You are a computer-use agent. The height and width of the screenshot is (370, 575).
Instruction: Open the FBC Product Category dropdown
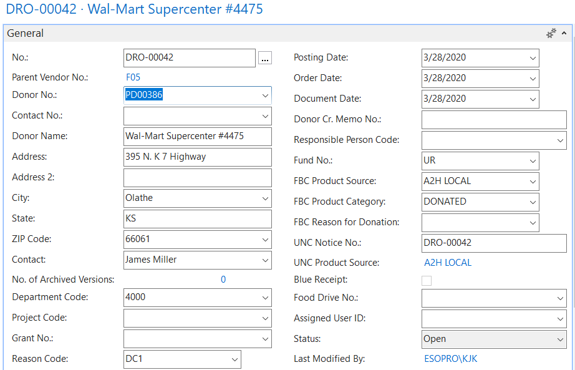pyautogui.click(x=533, y=202)
